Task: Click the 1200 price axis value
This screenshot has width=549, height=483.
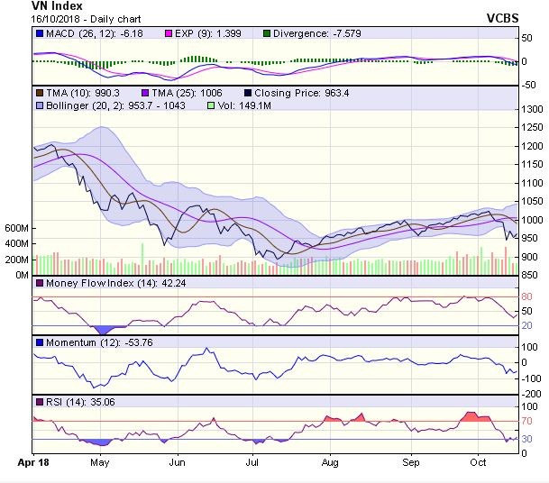Action: tap(532, 146)
